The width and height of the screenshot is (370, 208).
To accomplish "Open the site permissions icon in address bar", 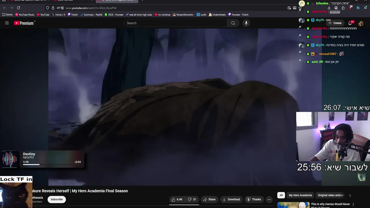I will 58,8.
